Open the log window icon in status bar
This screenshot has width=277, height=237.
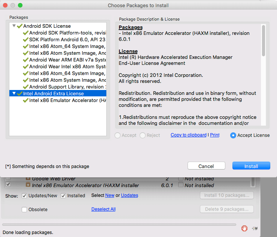tap(255, 228)
